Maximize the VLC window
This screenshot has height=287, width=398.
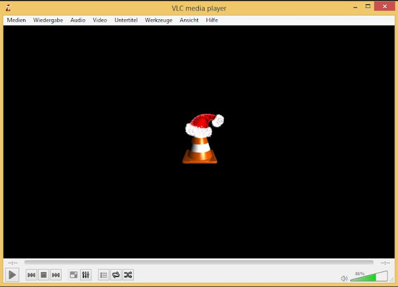pos(368,6)
